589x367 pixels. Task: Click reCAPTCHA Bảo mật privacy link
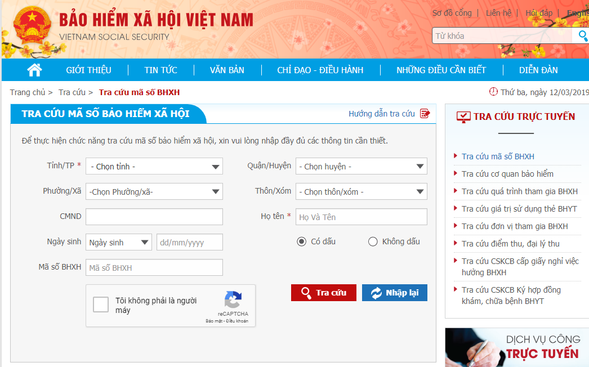coord(214,321)
